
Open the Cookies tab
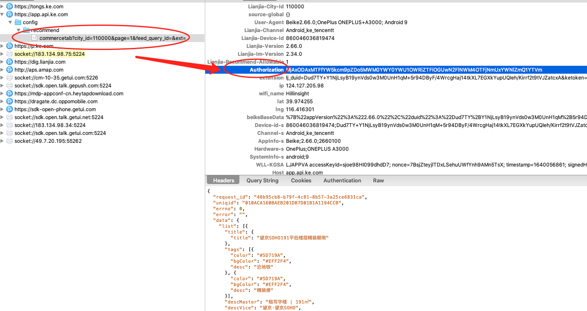click(301, 180)
